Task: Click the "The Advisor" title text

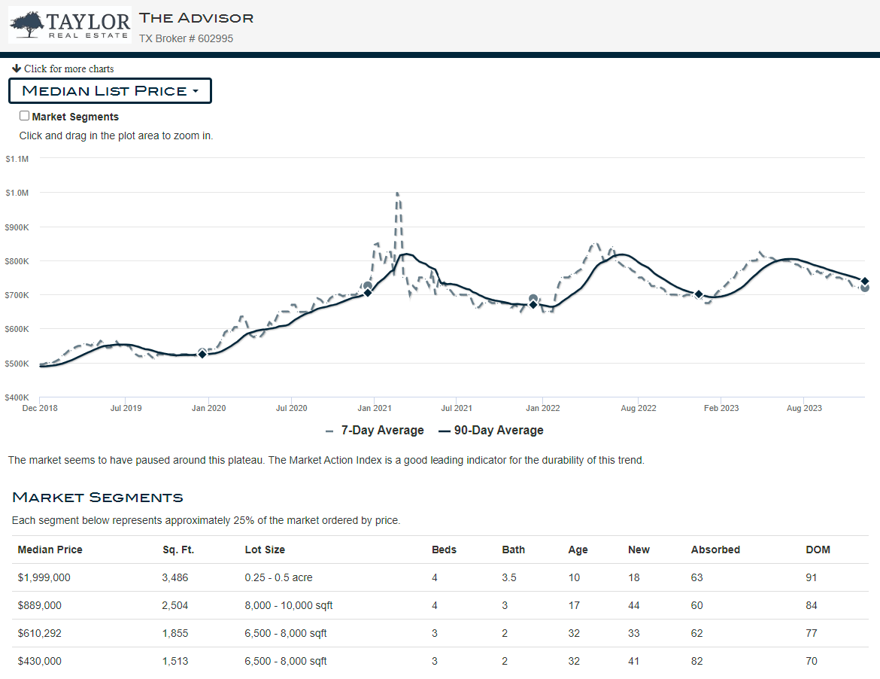Action: click(x=196, y=18)
